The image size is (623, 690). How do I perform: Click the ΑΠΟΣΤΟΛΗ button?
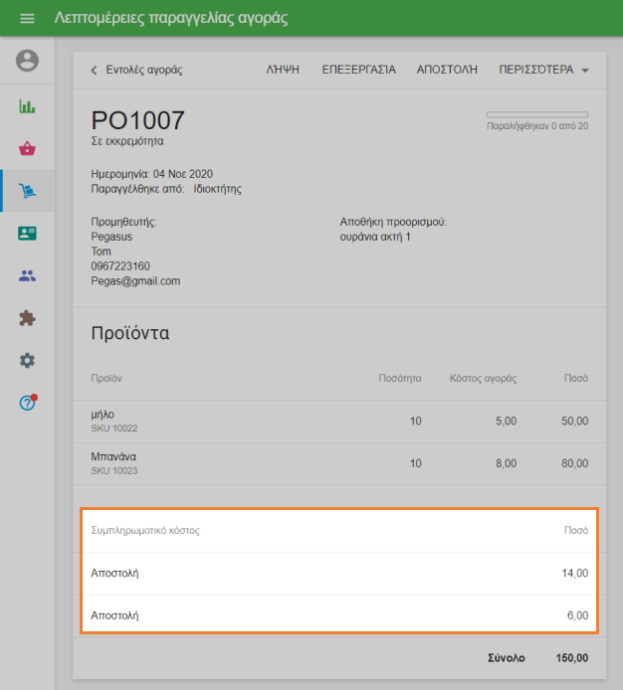(x=448, y=70)
